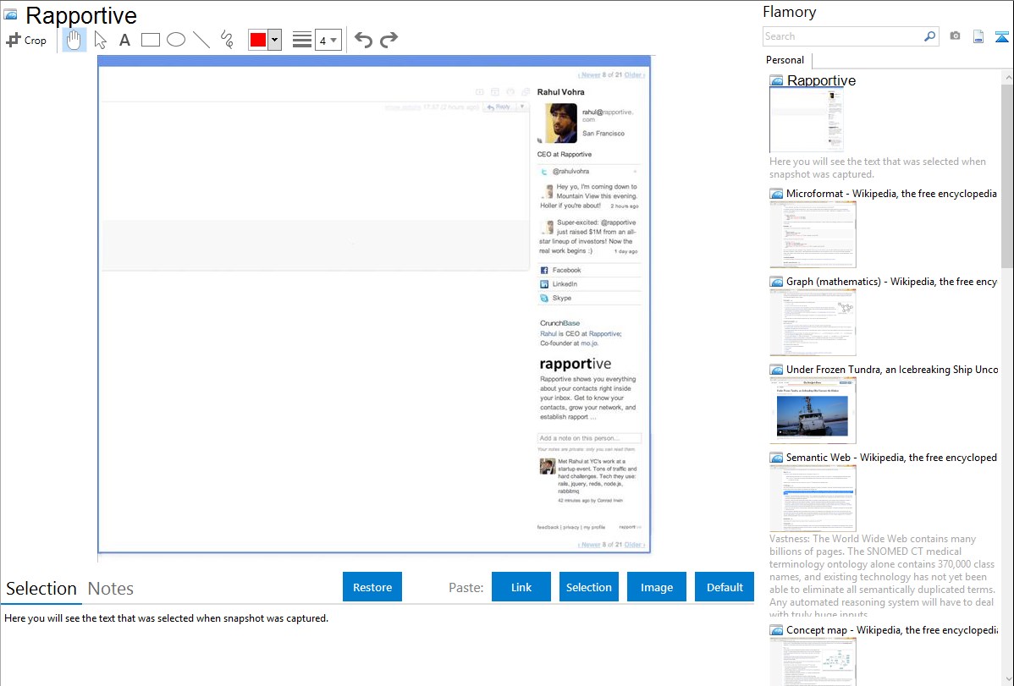Image resolution: width=1014 pixels, height=686 pixels.
Task: Click the blue collapse panel icon
Action: coord(1001,36)
